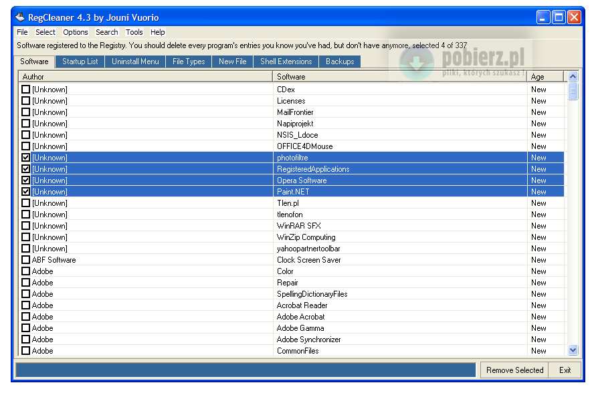Select the RegisteredApplications software name
Viewport: 590px width, 393px height.
click(x=313, y=169)
